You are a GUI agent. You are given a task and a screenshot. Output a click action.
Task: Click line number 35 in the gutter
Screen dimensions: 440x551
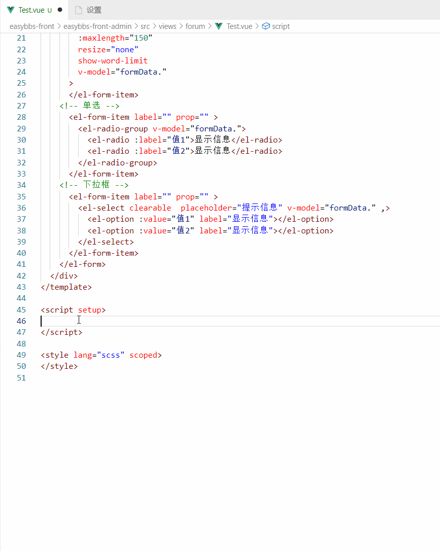(21, 197)
